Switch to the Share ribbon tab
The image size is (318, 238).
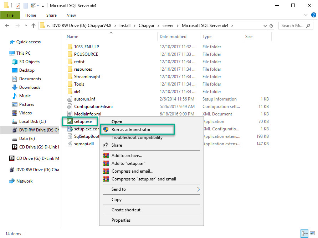click(x=51, y=15)
